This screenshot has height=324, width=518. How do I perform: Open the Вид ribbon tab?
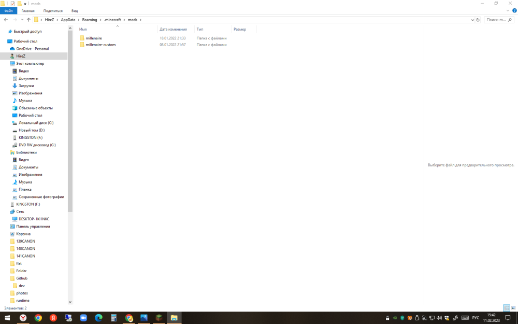[x=75, y=10]
